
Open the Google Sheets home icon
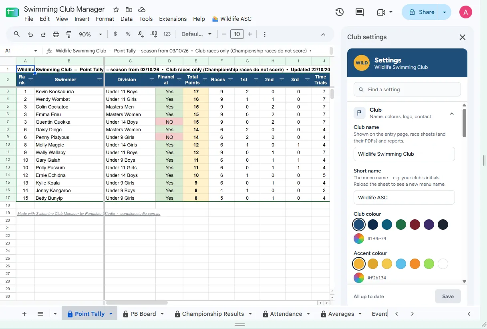(12, 13)
